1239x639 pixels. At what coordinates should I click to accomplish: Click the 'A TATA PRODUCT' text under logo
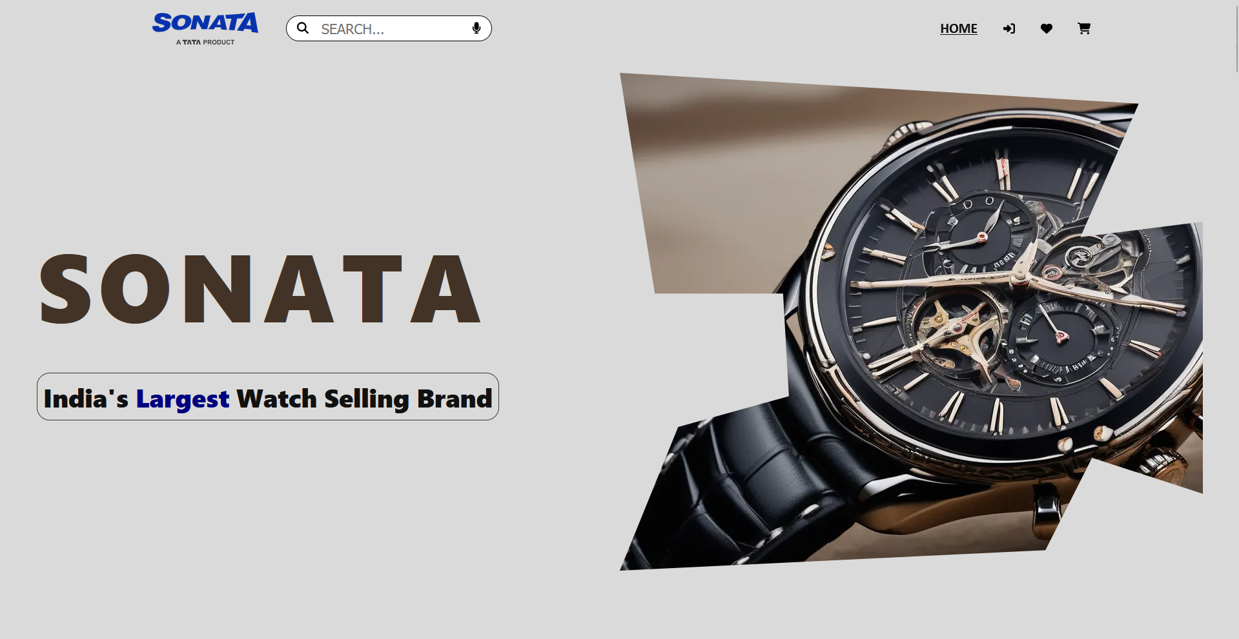pos(205,43)
